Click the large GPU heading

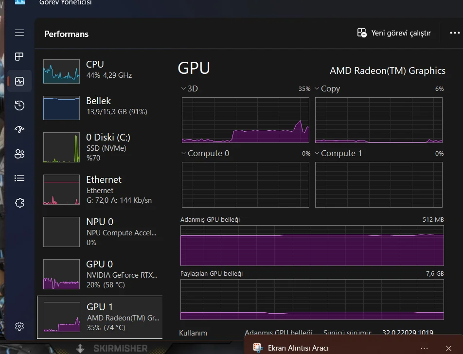pos(194,68)
